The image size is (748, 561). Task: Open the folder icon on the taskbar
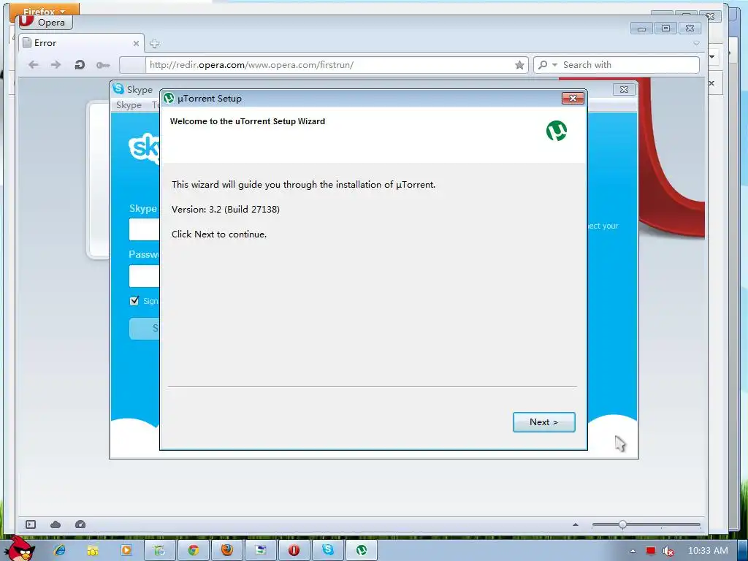tap(93, 550)
